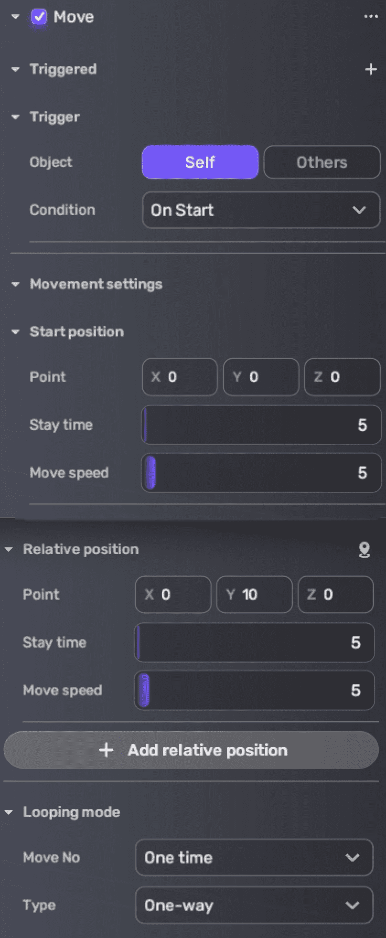This screenshot has width=386, height=938.
Task: Click the location pin icon for Relative position
Action: click(x=365, y=549)
